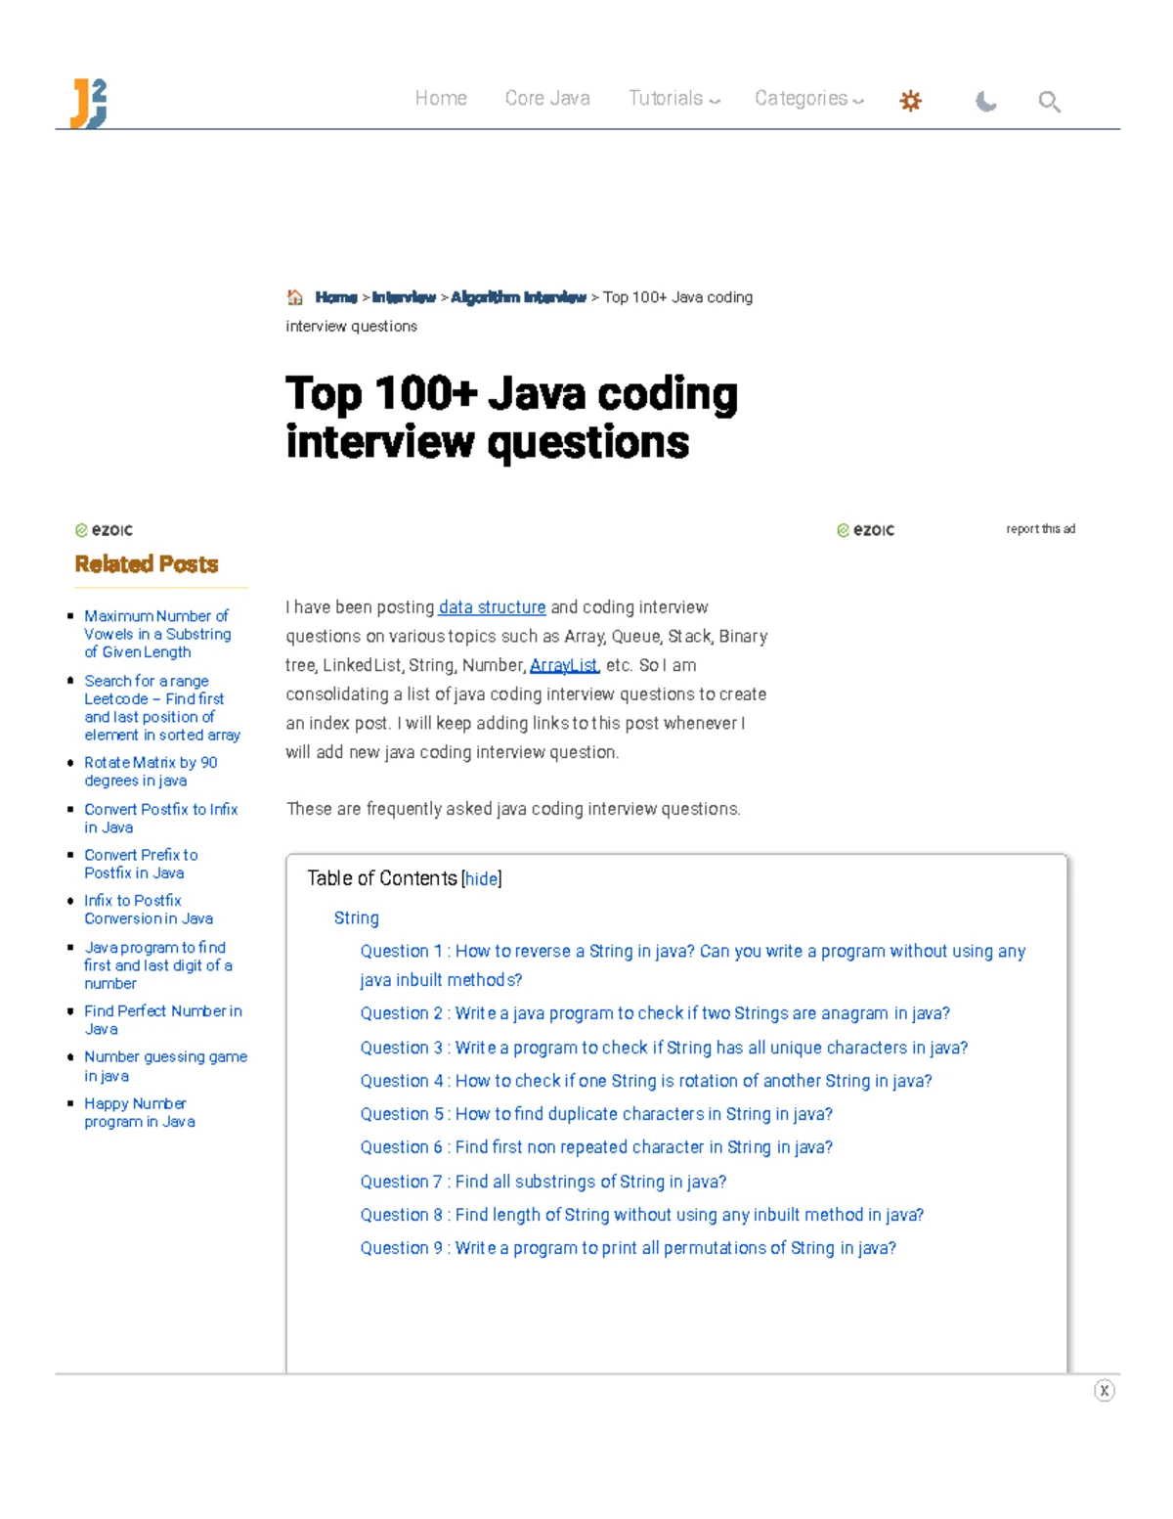Click the Java2Blog J2 logo
1173x1519 pixels.
pyautogui.click(x=88, y=103)
